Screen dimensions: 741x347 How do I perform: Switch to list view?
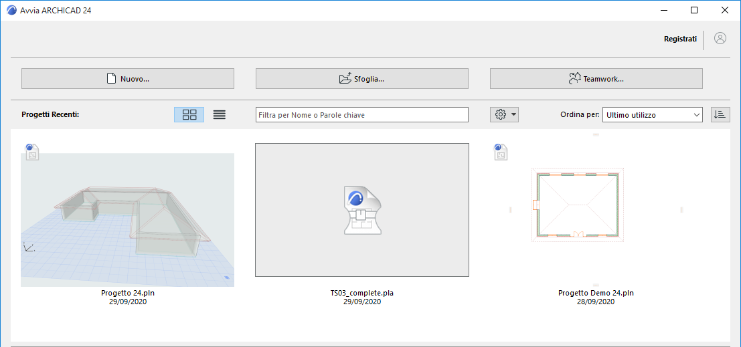(x=220, y=115)
